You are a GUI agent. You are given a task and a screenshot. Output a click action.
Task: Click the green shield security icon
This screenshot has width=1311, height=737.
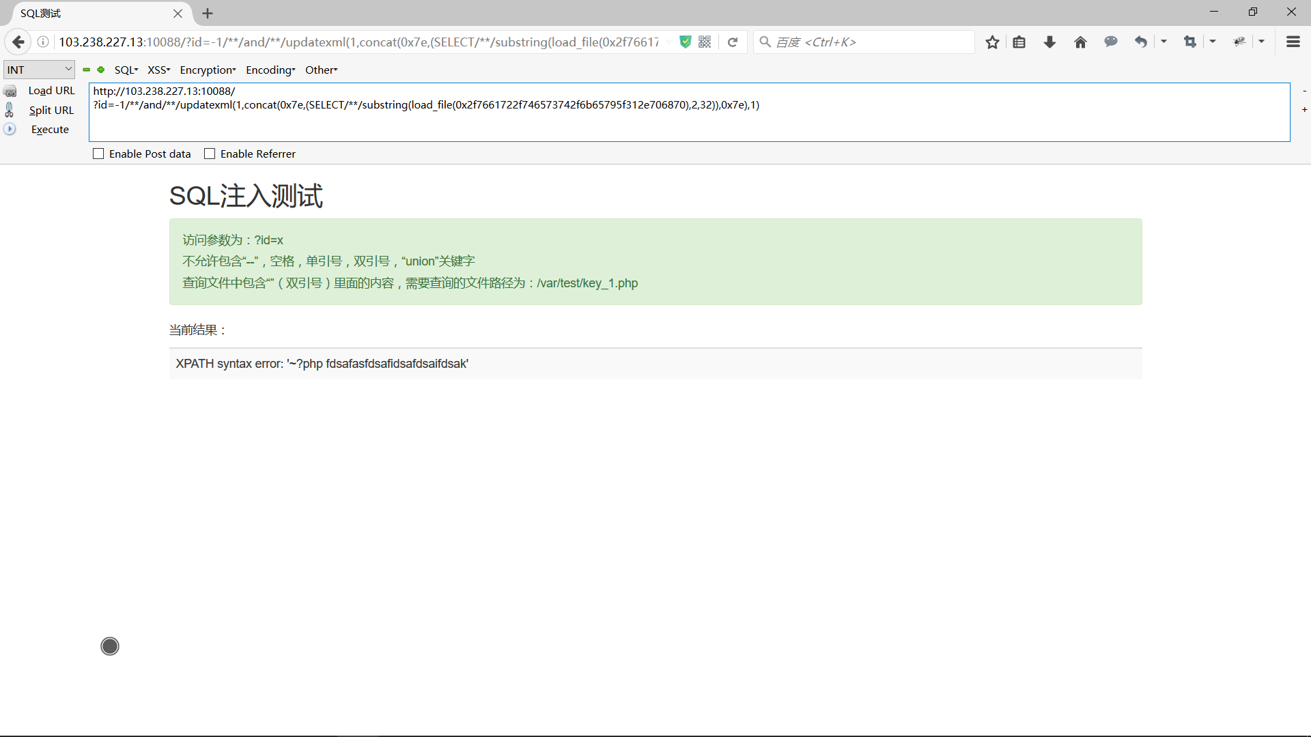(686, 42)
